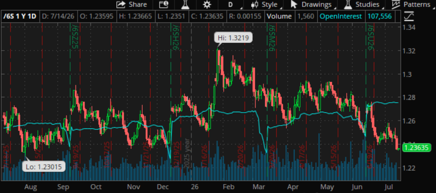Click the 1.26 price axis label

409,121
